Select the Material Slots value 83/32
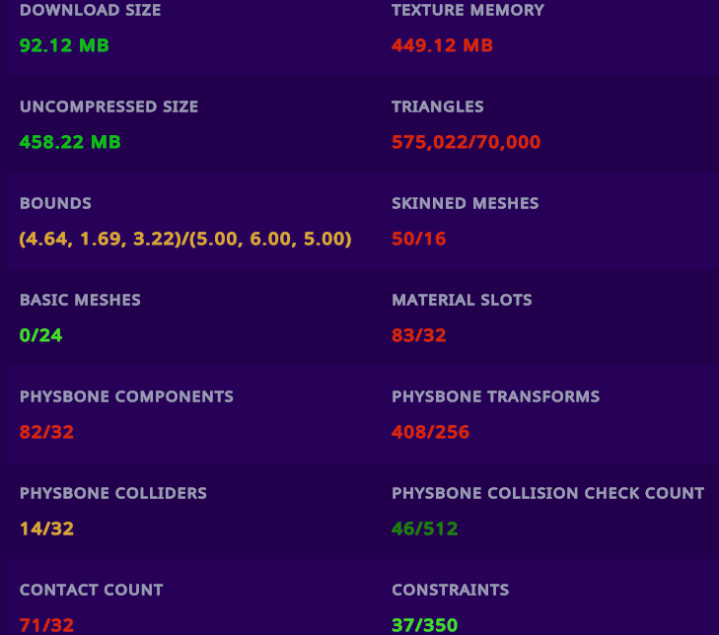Screen dimensions: 719x635 pos(418,335)
